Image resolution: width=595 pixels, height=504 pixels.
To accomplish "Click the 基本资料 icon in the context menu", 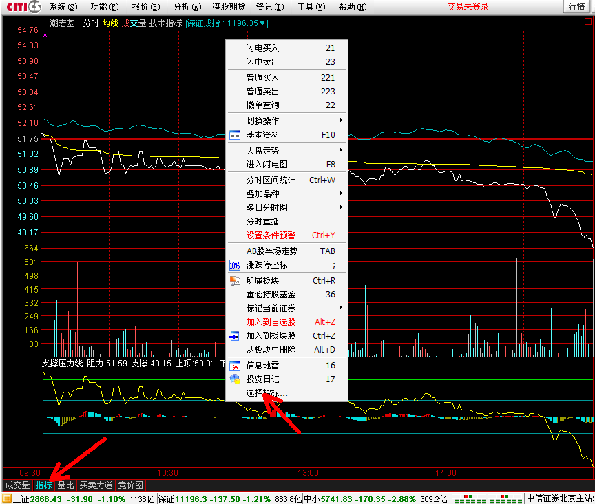I will pyautogui.click(x=235, y=135).
